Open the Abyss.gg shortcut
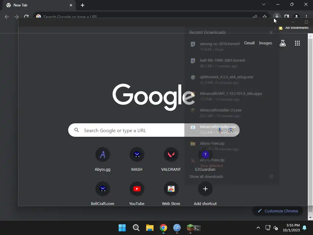313x235 pixels. 103,160
